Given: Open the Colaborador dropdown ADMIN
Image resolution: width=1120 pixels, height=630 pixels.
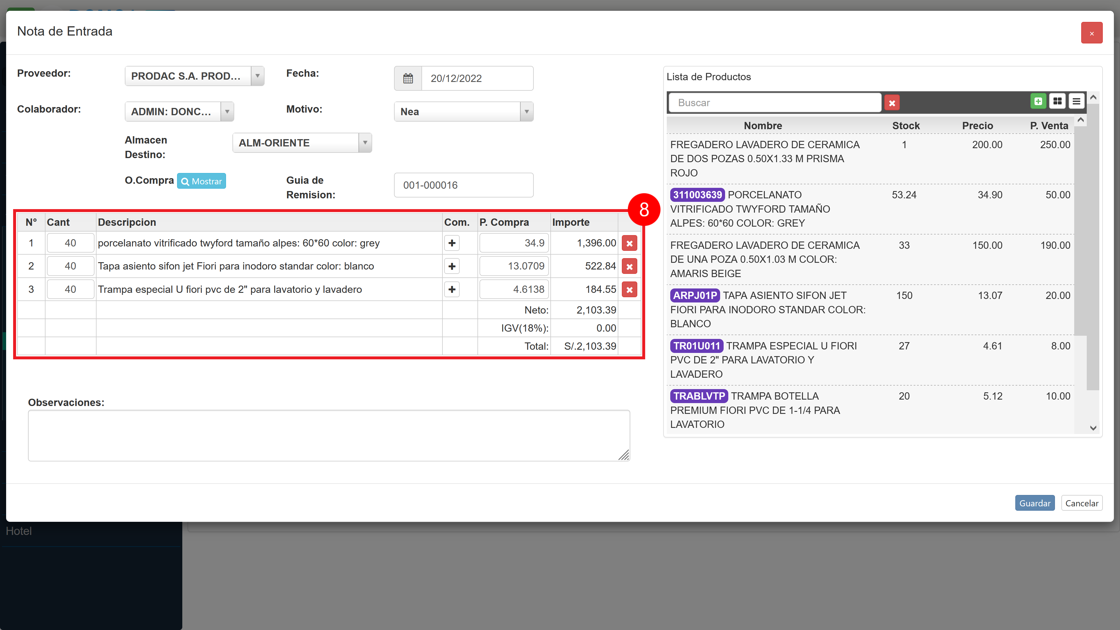Looking at the screenshot, I should (179, 112).
